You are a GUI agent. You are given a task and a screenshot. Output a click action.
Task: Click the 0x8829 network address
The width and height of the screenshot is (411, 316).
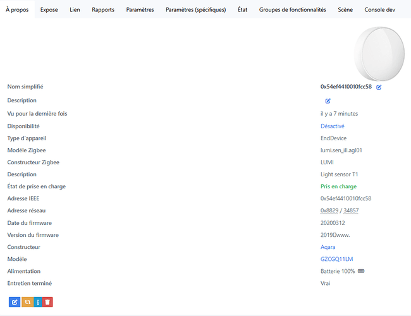point(329,210)
